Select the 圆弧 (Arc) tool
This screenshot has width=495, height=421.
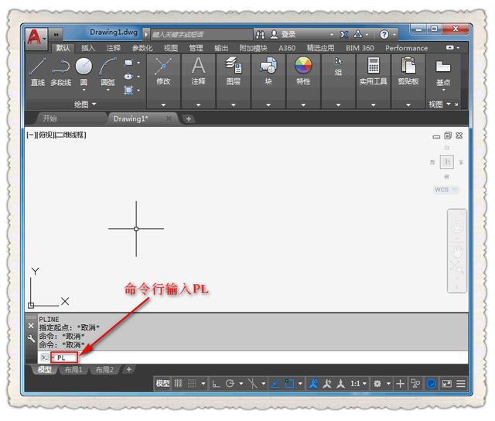[107, 70]
